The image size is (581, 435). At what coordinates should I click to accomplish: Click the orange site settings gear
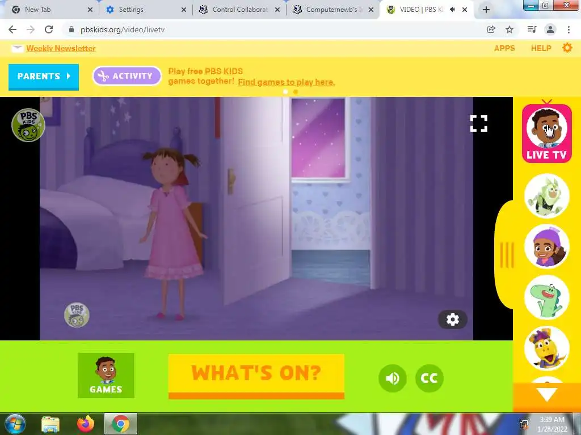coord(567,48)
